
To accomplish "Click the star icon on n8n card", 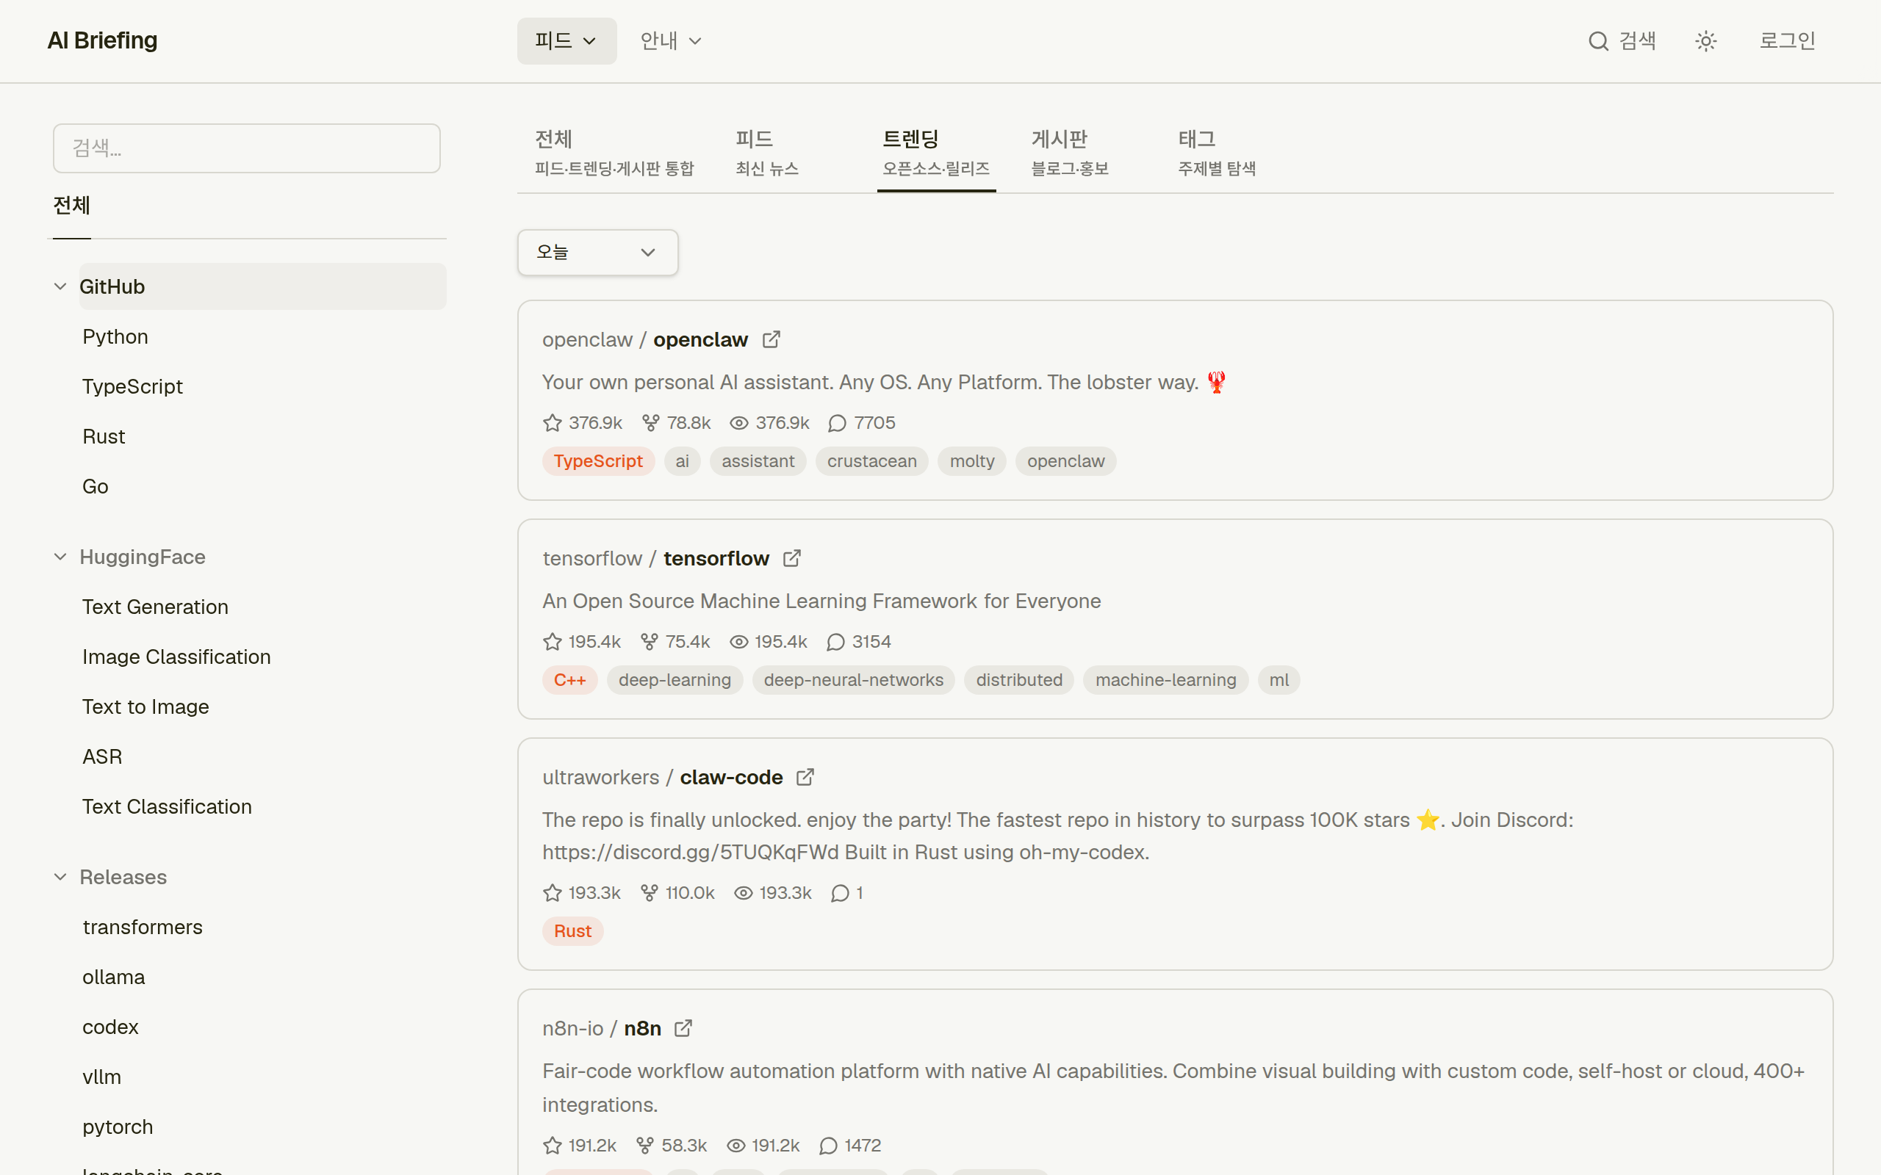I will pyautogui.click(x=552, y=1146).
